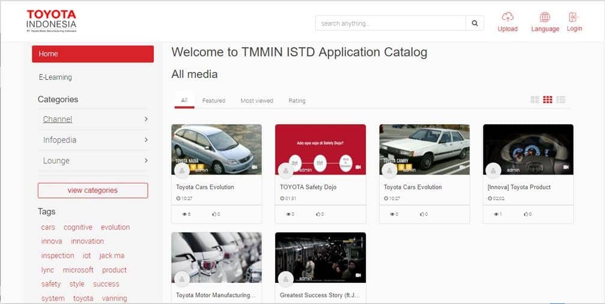The height and width of the screenshot is (304, 605).
Task: Click video camera icon on Greatest Success Story thumbnail
Action: point(358,275)
